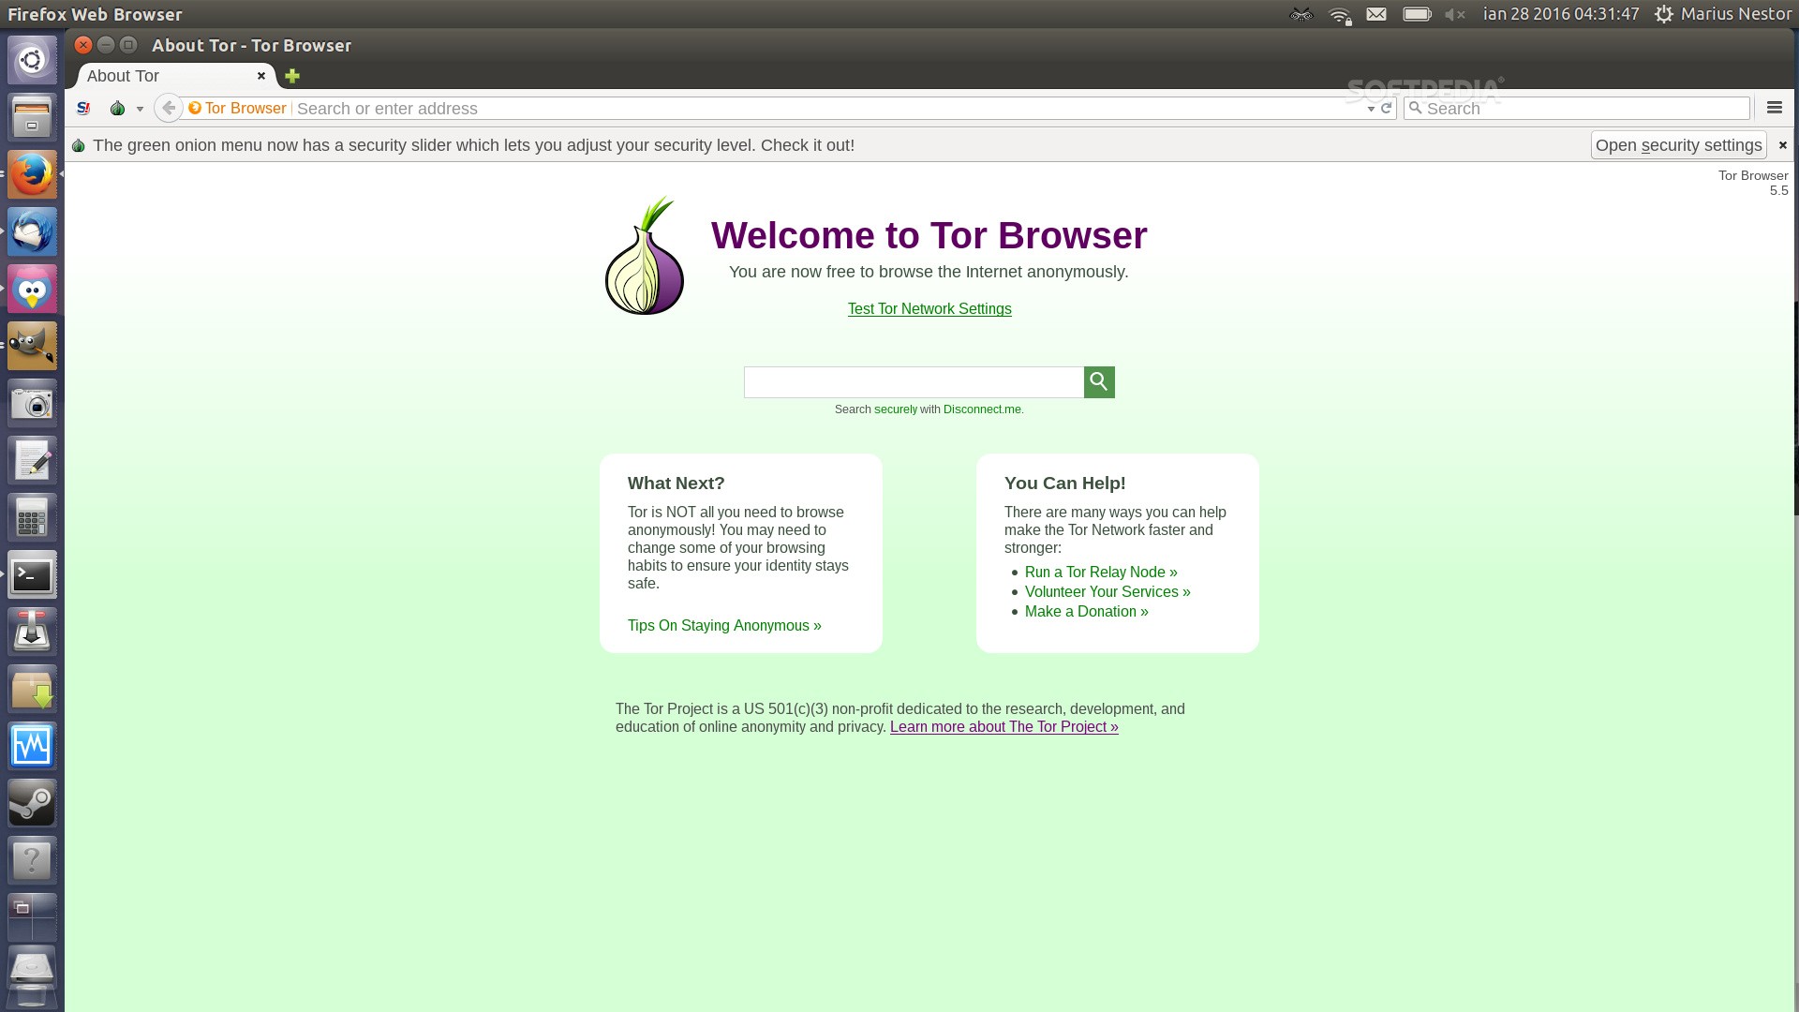Image resolution: width=1799 pixels, height=1012 pixels.
Task: Click Tips On Staying Anonymous link
Action: tap(724, 624)
